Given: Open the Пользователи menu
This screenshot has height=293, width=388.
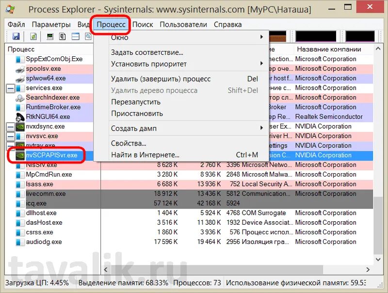Looking at the screenshot, I should [x=183, y=25].
